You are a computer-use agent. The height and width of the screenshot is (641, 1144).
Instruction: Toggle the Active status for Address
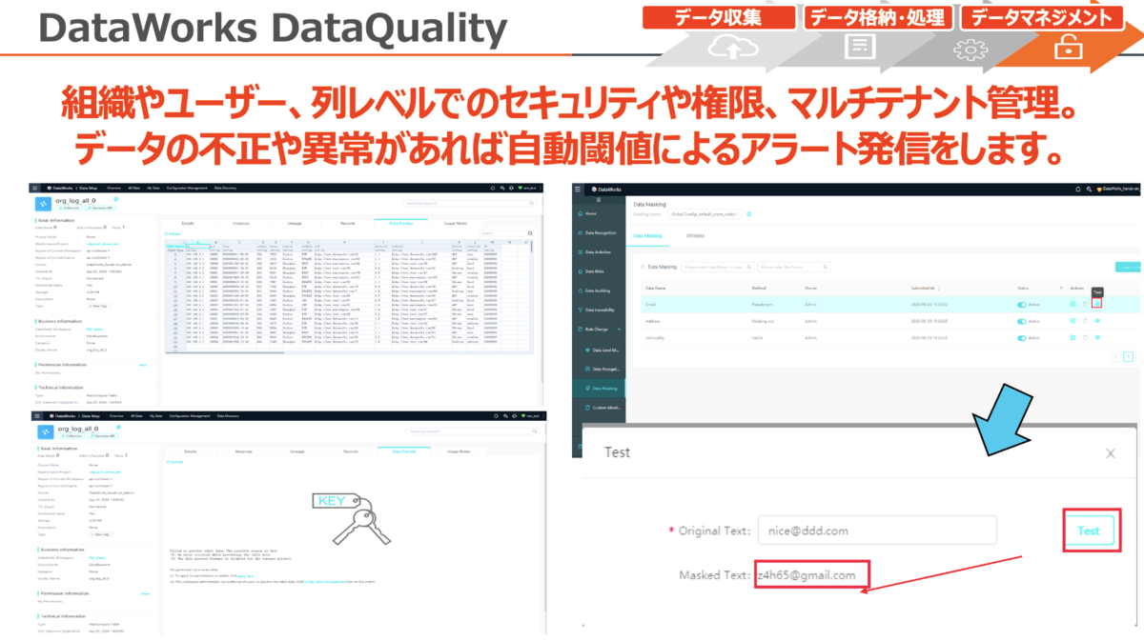coord(1022,322)
